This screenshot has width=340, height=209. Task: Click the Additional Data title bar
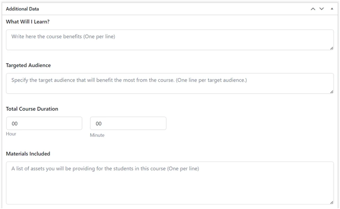click(139, 9)
